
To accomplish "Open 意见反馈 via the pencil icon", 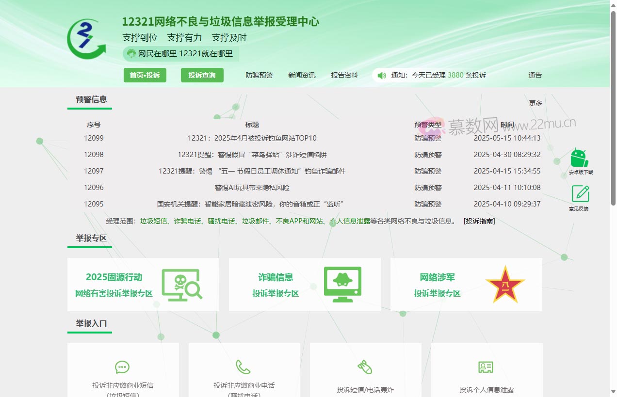I will [x=579, y=193].
